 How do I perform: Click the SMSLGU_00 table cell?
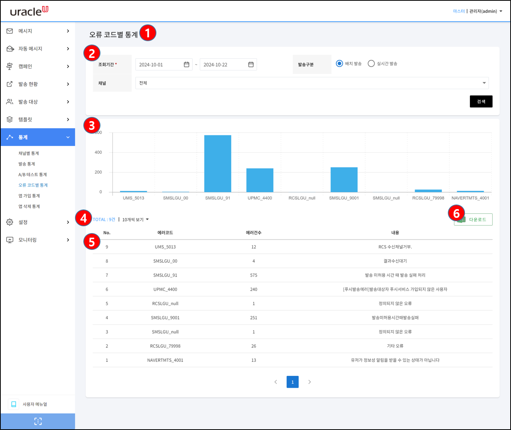(x=165, y=261)
